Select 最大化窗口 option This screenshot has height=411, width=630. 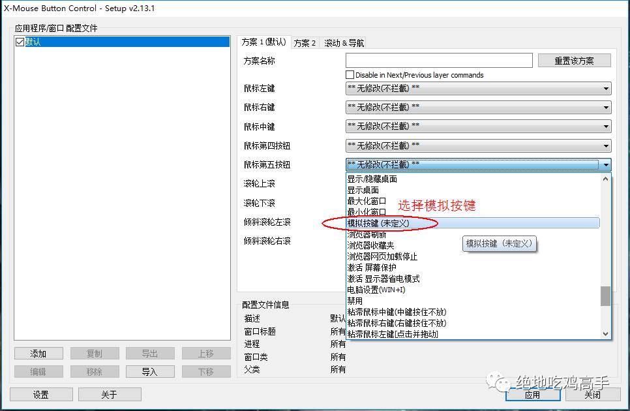click(x=367, y=201)
